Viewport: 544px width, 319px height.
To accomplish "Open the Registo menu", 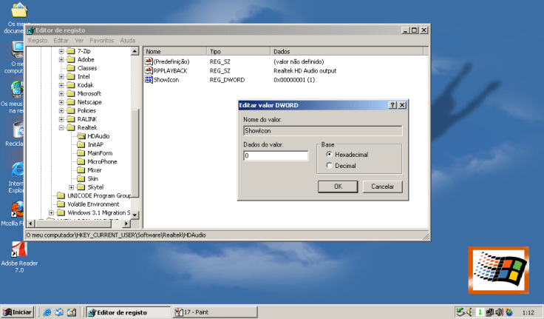I will pos(38,40).
